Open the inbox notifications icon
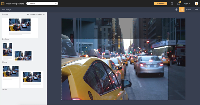The image size is (200, 105). [x=179, y=4]
